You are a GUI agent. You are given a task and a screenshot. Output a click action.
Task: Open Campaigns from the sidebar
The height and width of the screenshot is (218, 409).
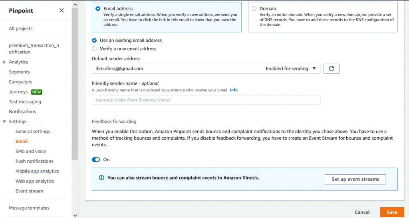(x=20, y=82)
